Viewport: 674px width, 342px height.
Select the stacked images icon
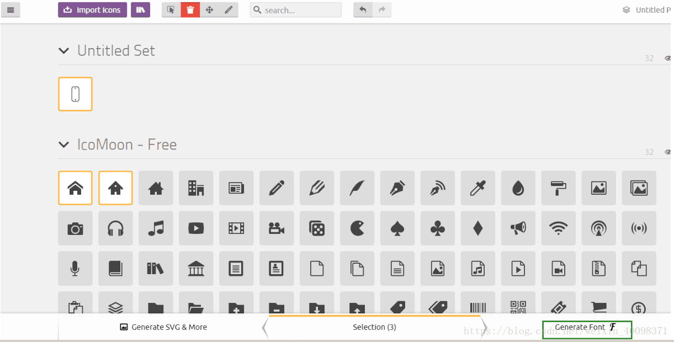pyautogui.click(x=639, y=188)
